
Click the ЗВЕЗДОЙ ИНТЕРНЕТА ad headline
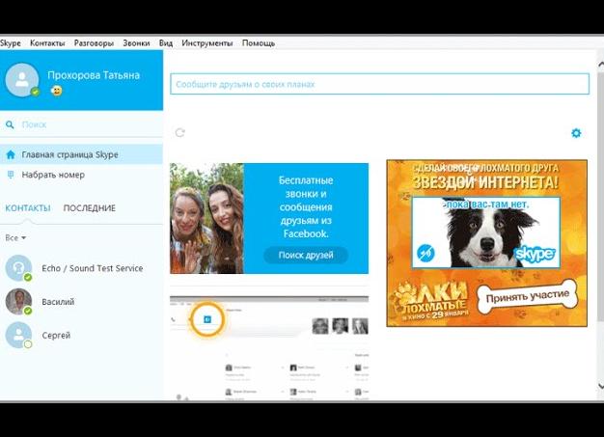(485, 181)
